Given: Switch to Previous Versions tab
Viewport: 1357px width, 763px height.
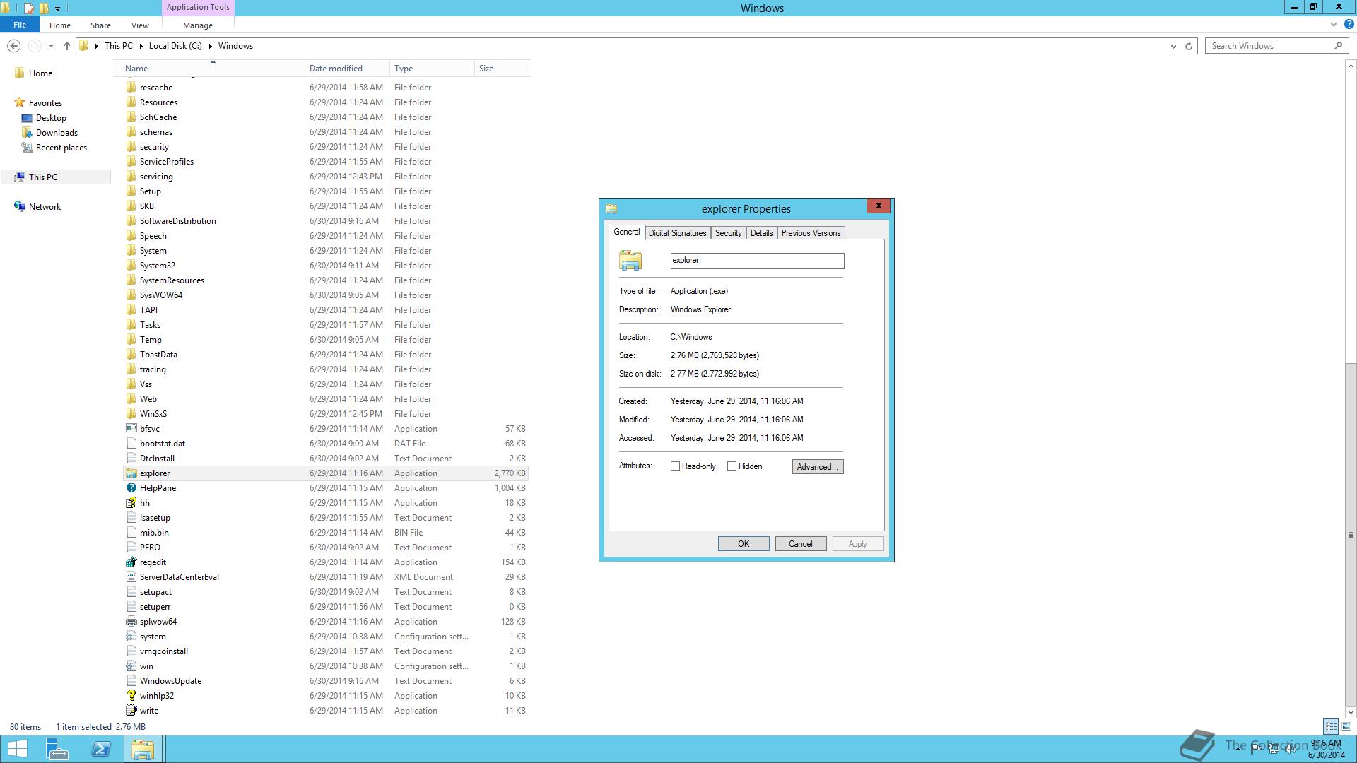Looking at the screenshot, I should [x=811, y=233].
